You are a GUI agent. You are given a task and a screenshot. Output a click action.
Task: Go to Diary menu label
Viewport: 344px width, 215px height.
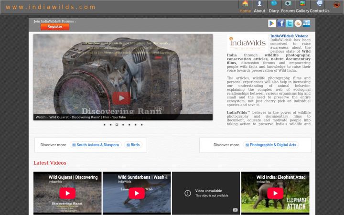pyautogui.click(x=274, y=11)
